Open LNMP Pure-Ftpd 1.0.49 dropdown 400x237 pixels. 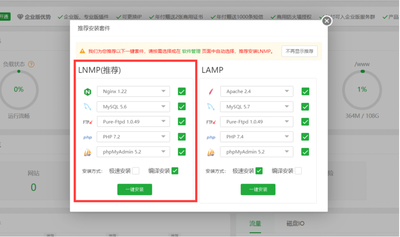coord(134,122)
